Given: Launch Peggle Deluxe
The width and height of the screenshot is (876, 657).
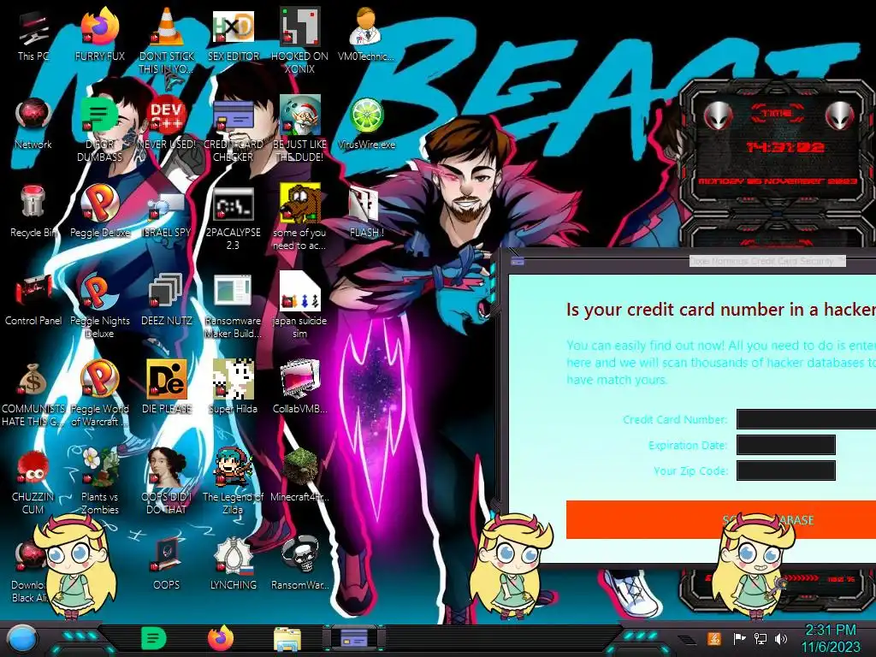Looking at the screenshot, I should tap(100, 211).
